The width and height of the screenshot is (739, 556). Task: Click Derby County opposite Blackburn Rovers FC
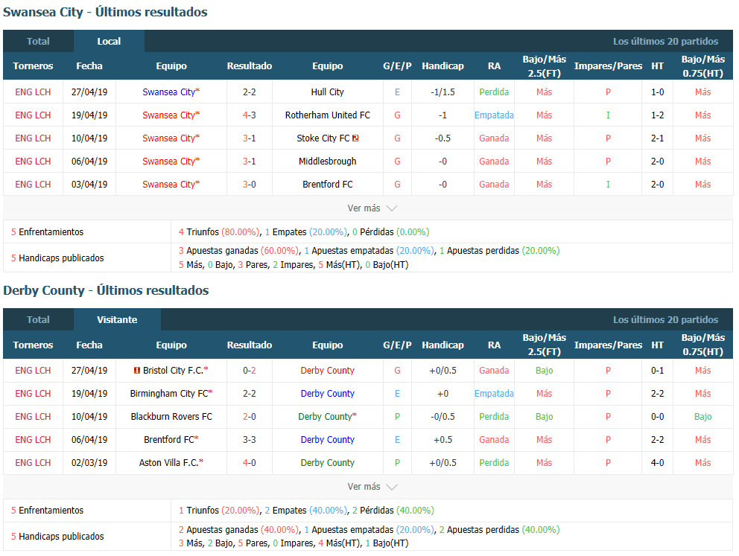(326, 417)
